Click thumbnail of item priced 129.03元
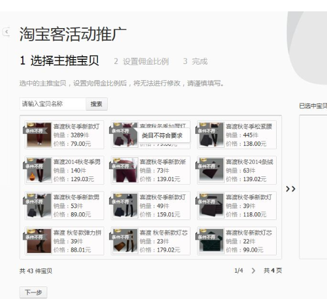Viewport: 327px width, 299px height. point(39,170)
